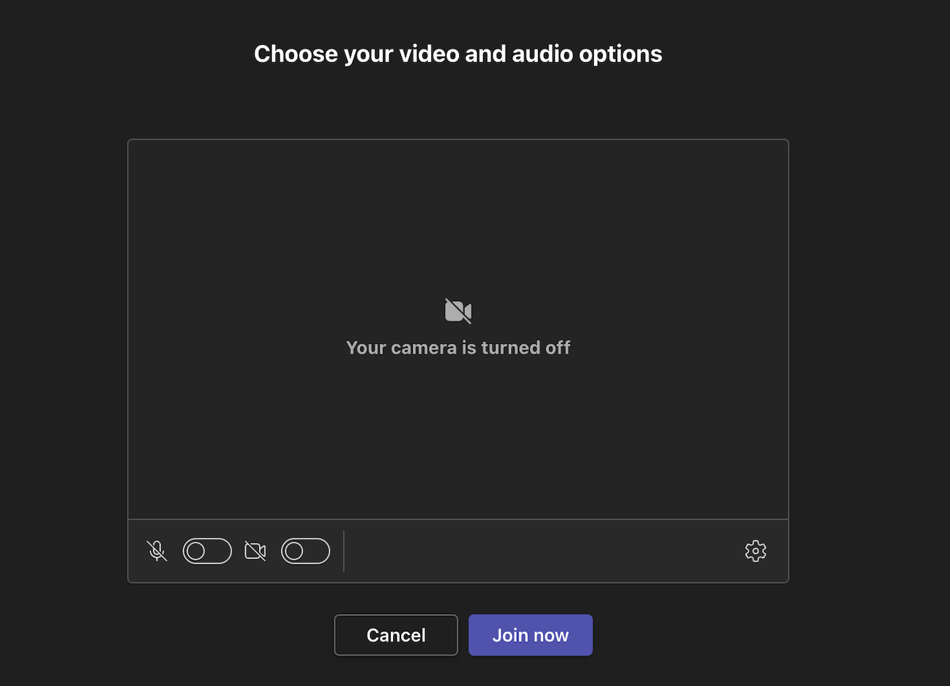Viewport: 950px width, 686px height.
Task: Select the microphone icon next to its toggle
Action: 157,551
